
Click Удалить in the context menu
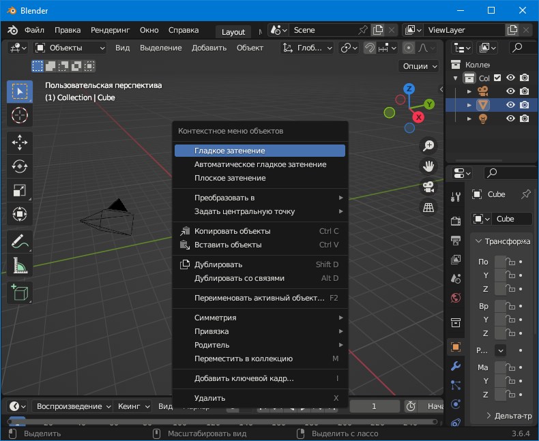[x=209, y=398]
